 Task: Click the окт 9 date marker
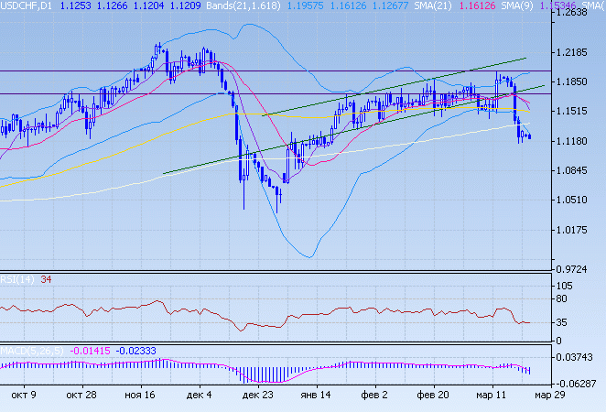coord(24,396)
